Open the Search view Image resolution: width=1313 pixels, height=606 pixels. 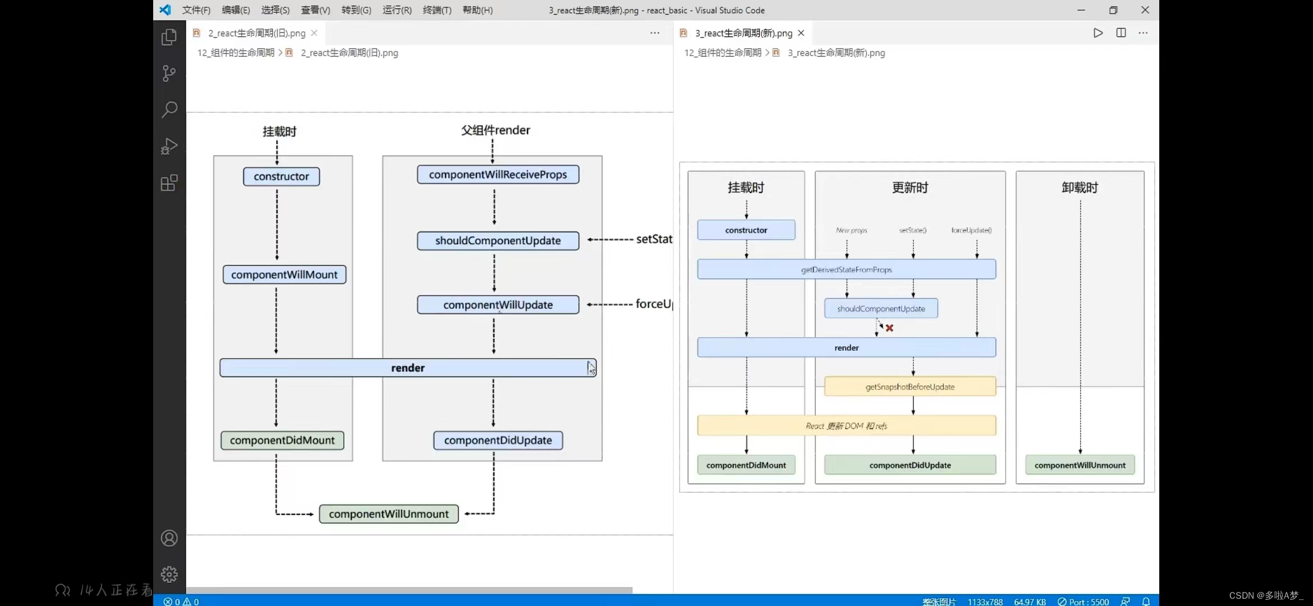click(x=169, y=109)
